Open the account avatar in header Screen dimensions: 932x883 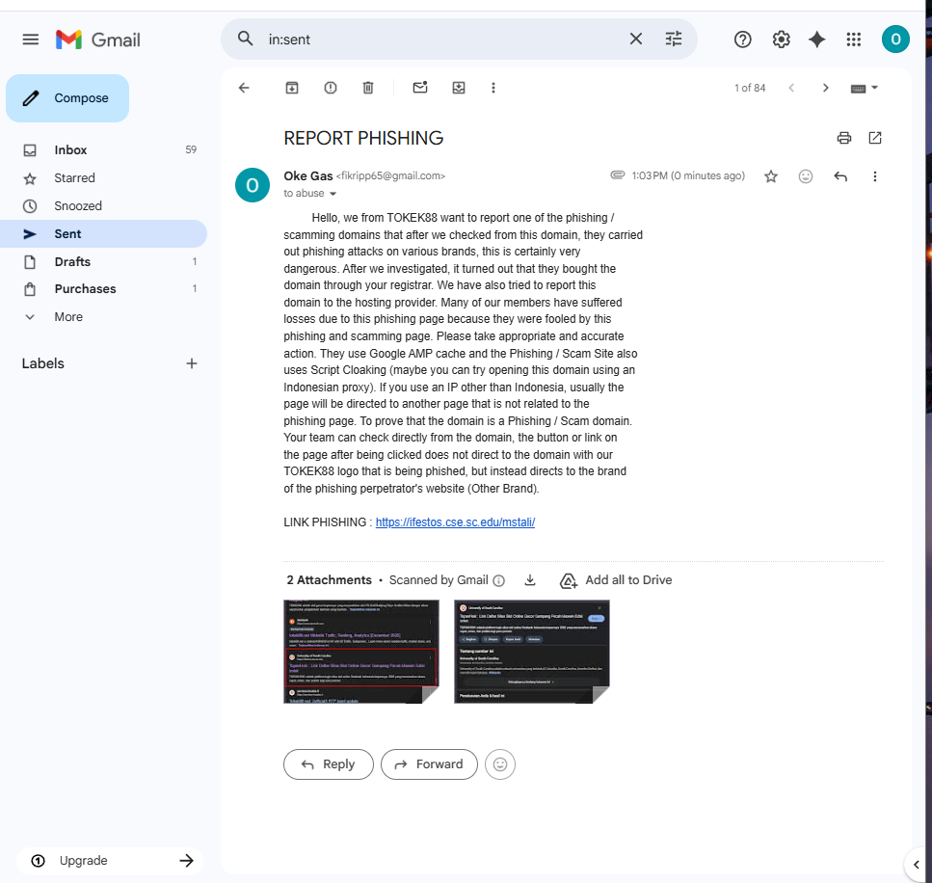point(895,40)
